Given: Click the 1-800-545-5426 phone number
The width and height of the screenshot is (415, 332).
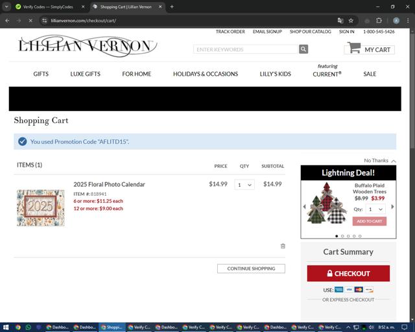Looking at the screenshot, I should pos(379,32).
